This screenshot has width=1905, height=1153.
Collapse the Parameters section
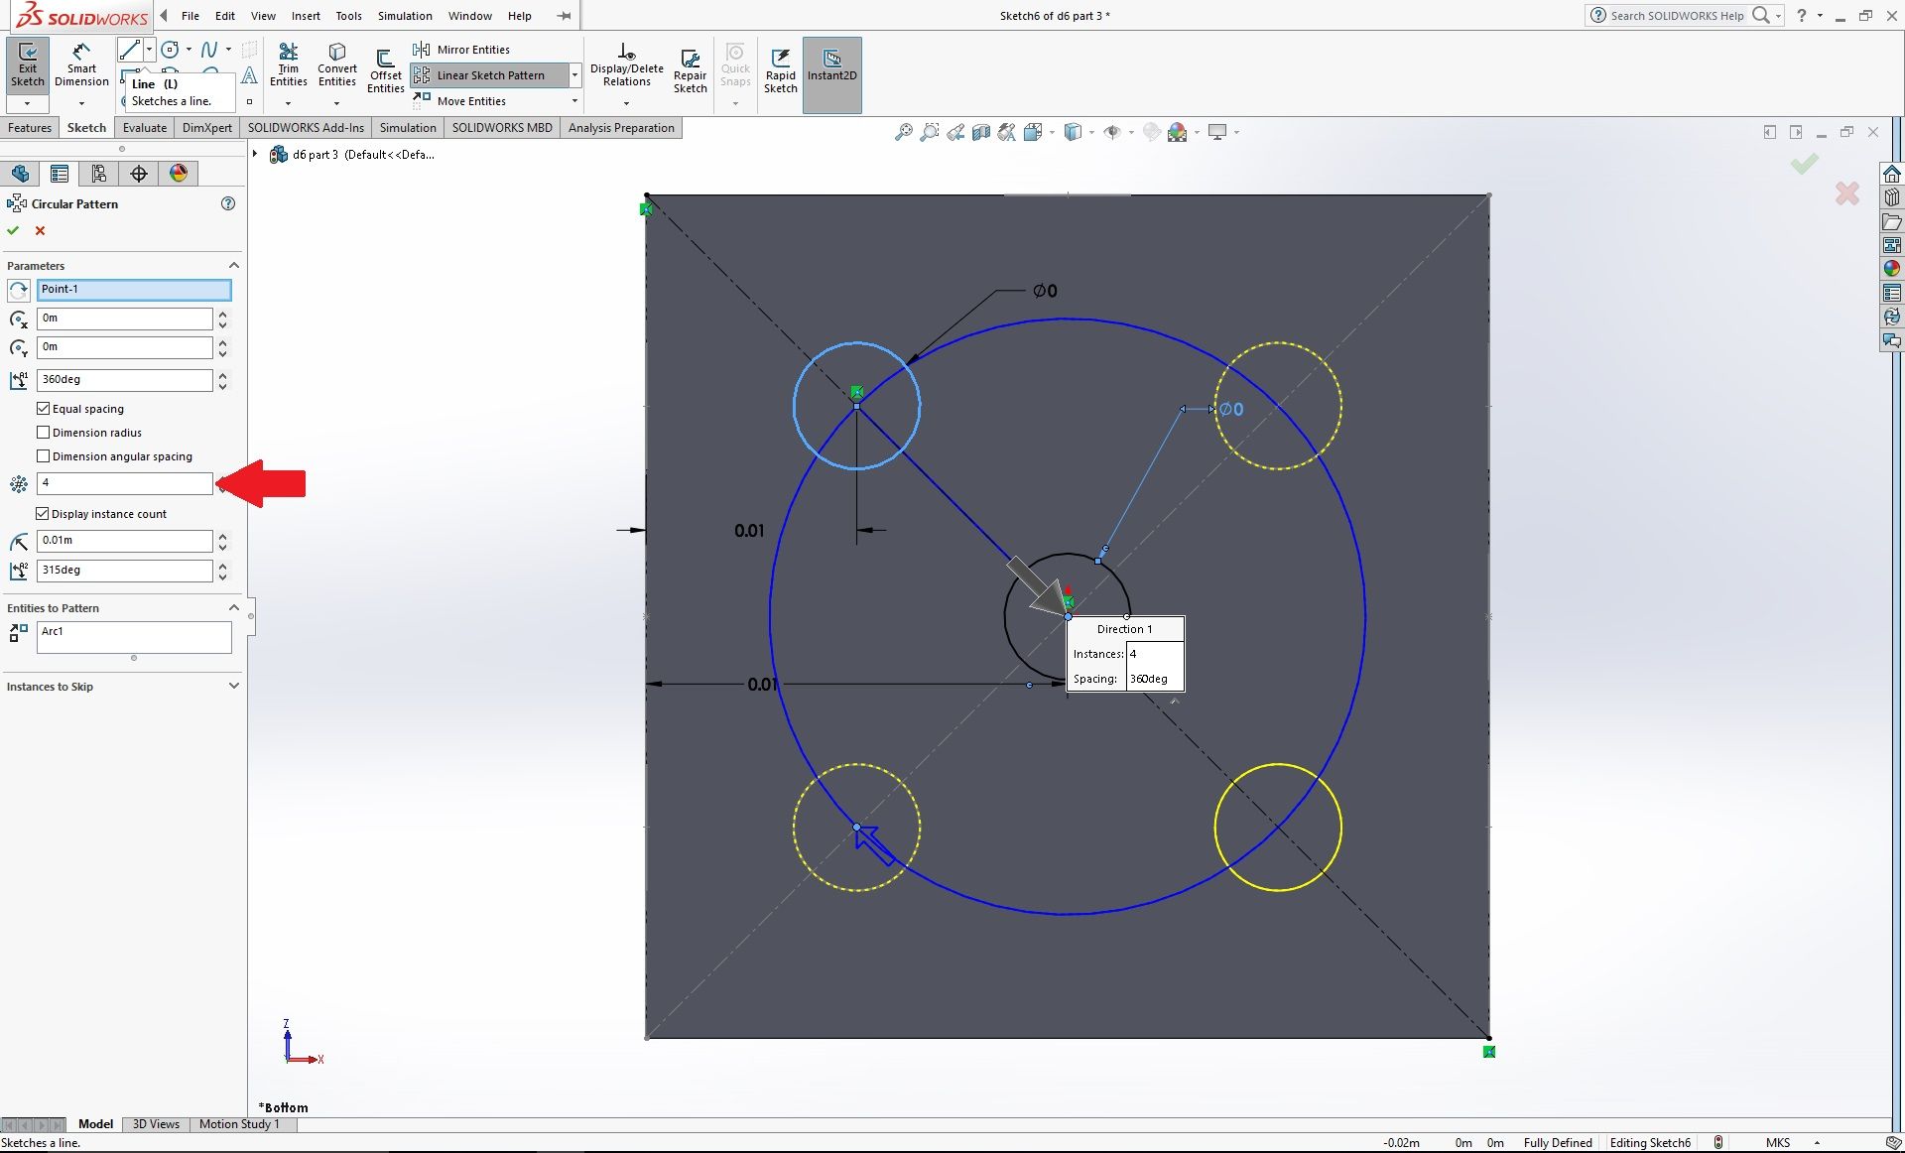(x=233, y=265)
